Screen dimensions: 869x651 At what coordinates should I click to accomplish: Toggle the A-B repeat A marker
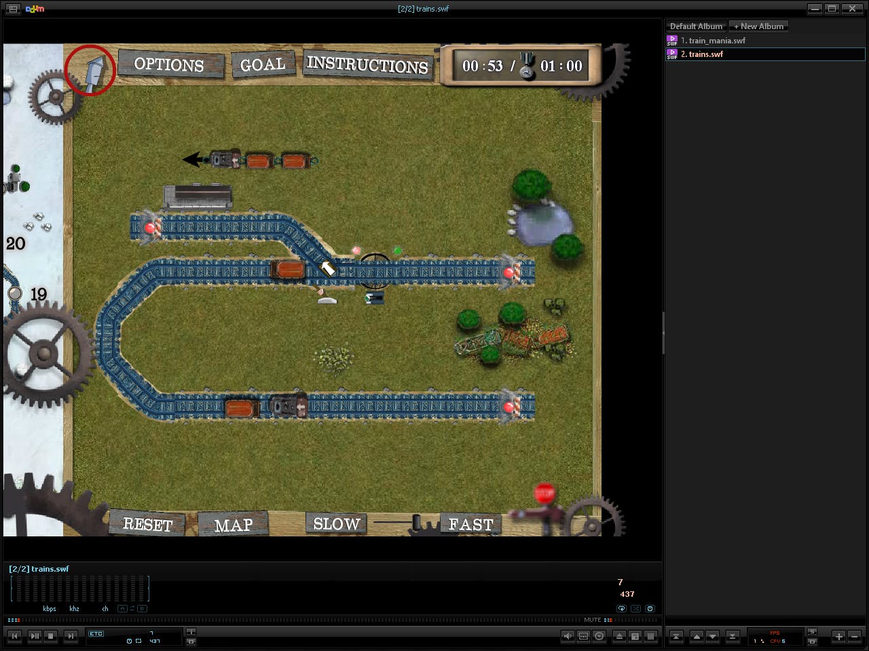122,609
